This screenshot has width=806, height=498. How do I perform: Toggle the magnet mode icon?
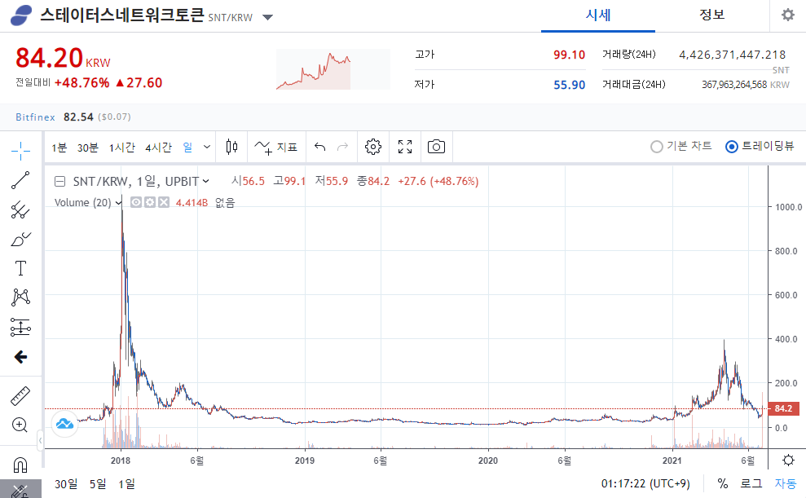point(20,465)
